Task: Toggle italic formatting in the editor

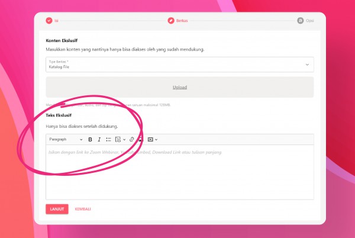Action: tap(99, 140)
